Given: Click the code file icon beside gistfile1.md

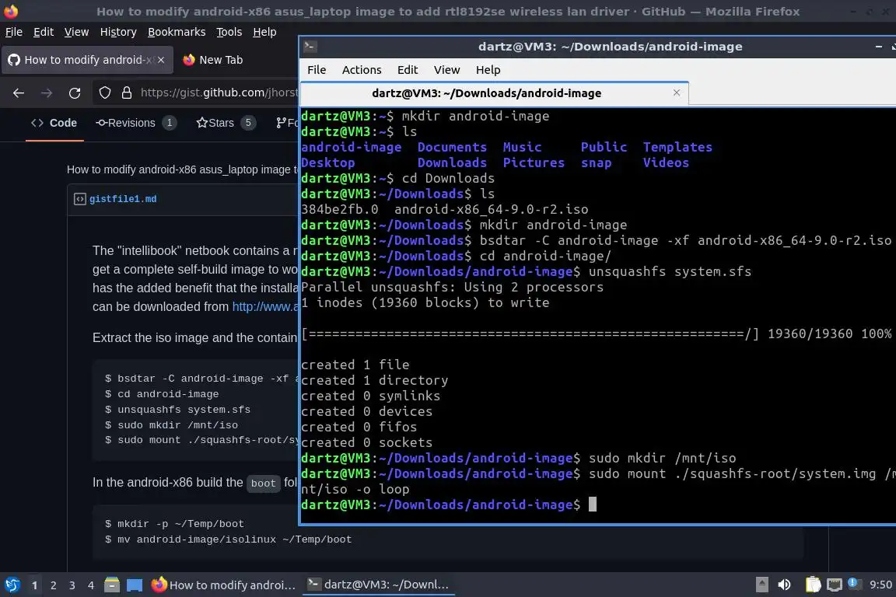Looking at the screenshot, I should 80,199.
